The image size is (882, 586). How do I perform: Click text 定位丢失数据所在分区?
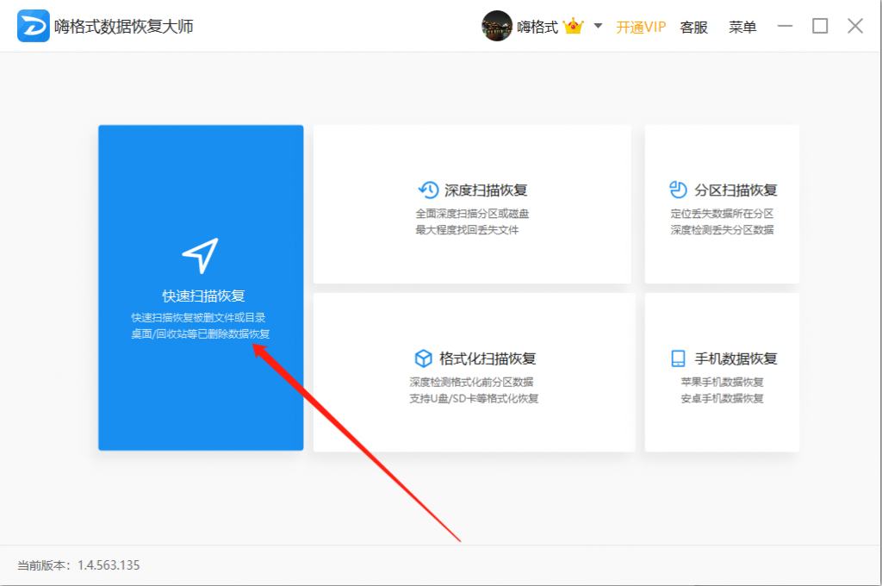(722, 214)
